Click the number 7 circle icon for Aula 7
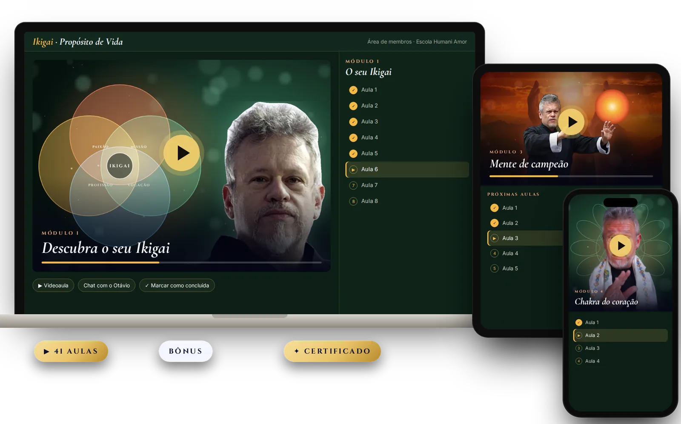681x424 pixels. click(x=353, y=185)
